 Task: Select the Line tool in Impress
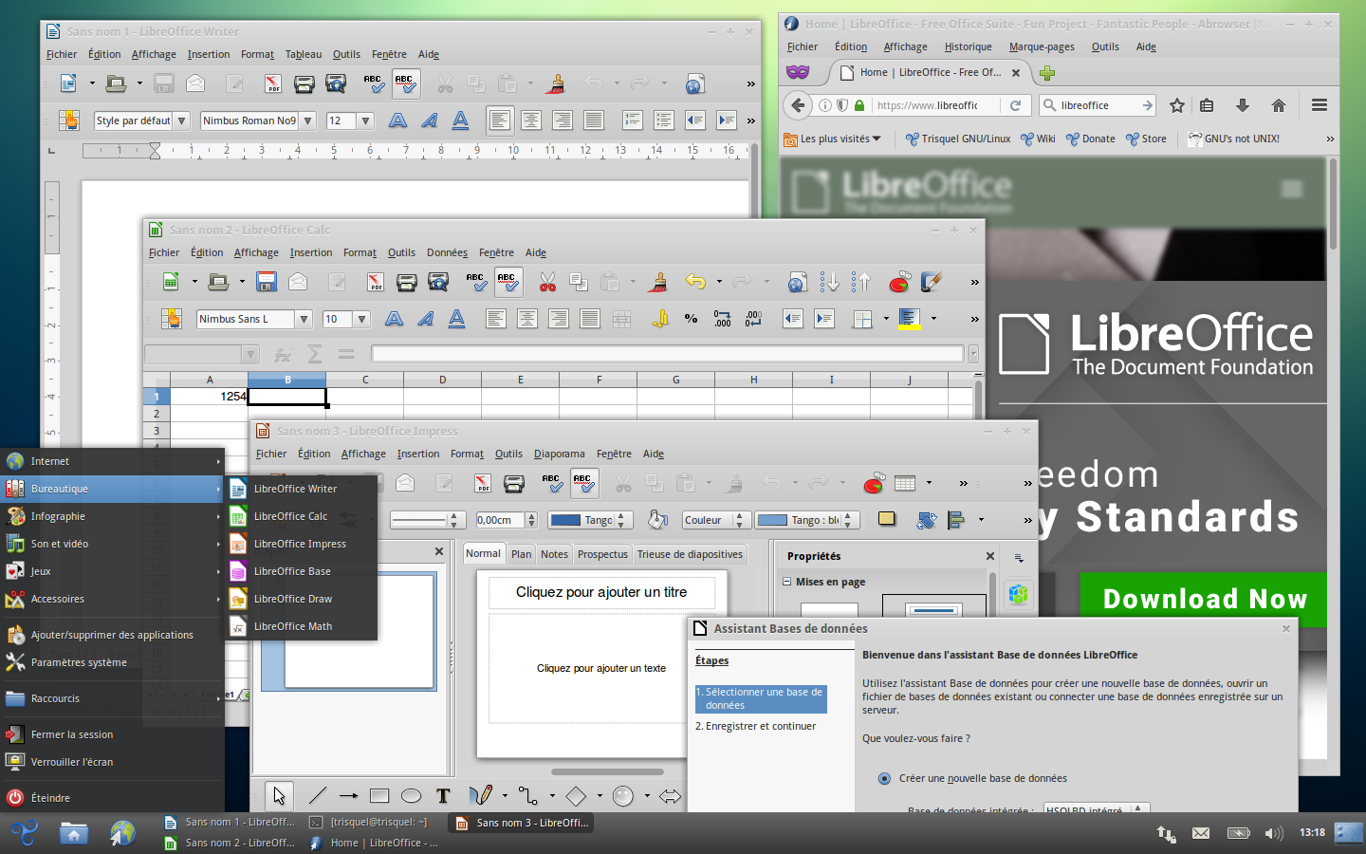[317, 796]
